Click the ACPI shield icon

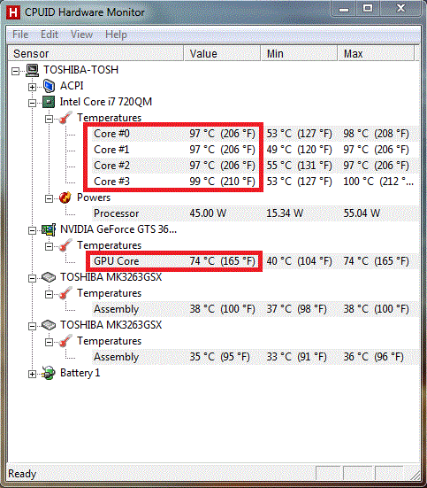pyautogui.click(x=49, y=86)
